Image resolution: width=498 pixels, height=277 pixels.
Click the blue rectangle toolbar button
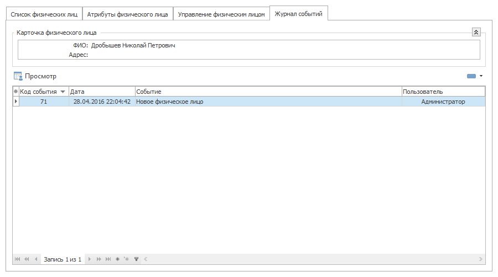pos(471,76)
